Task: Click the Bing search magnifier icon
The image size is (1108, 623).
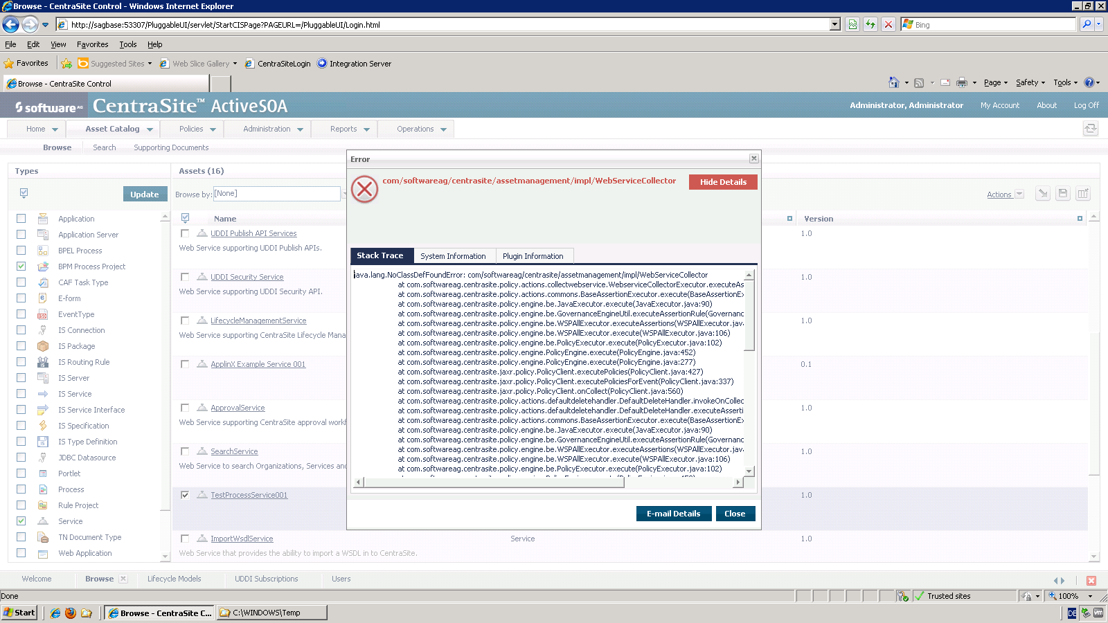Action: tap(1087, 24)
